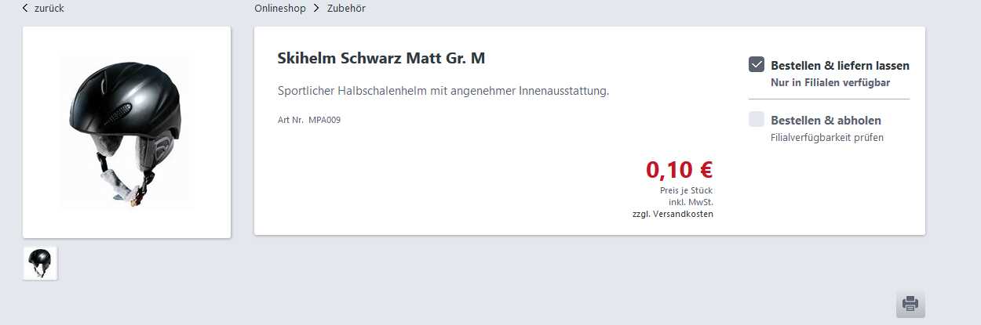
Task: Click the Sportlicher Halbschalenhelm description text
Action: pos(443,91)
